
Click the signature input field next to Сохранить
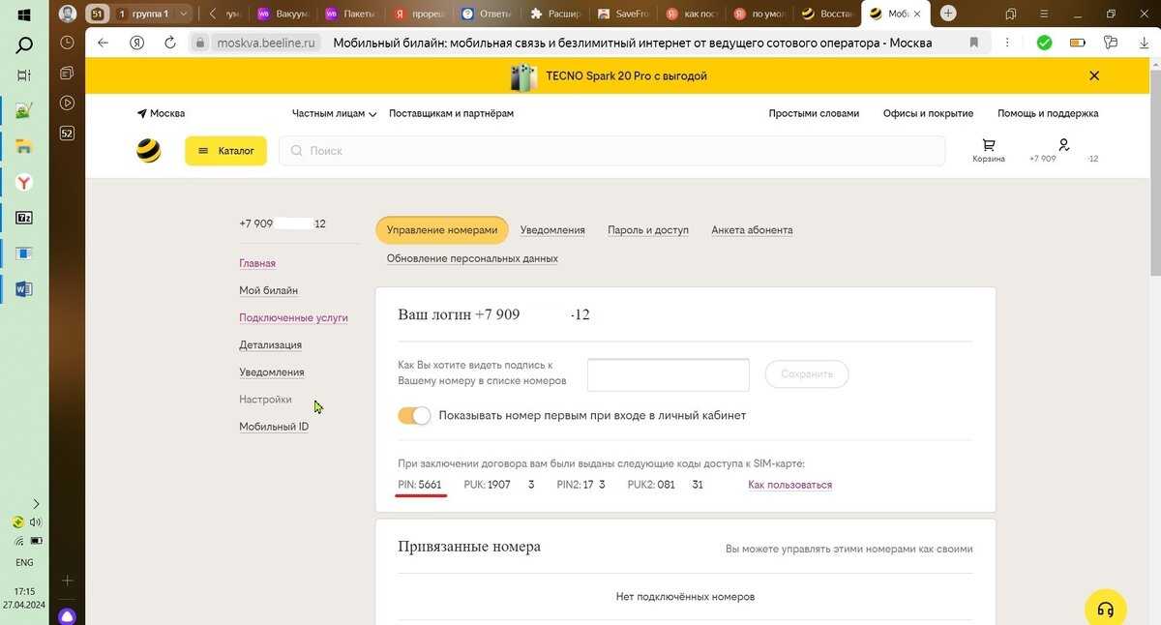(668, 374)
